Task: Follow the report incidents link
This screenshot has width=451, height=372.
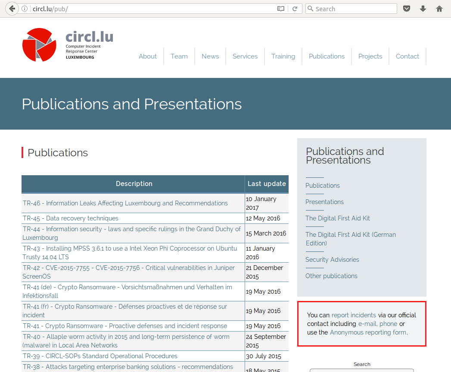Action: click(354, 315)
